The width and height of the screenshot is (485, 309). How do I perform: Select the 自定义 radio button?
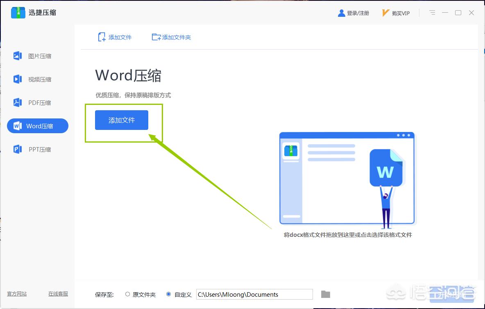pos(168,294)
